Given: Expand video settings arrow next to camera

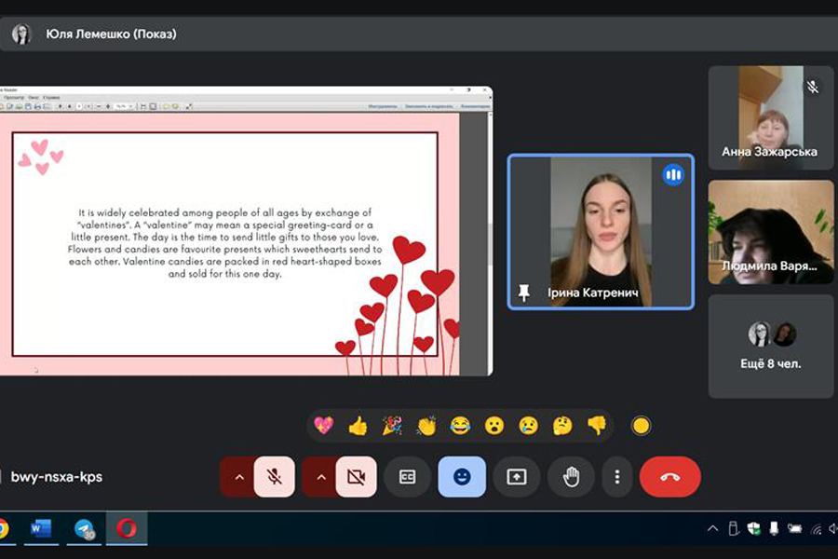Looking at the screenshot, I should tap(320, 477).
